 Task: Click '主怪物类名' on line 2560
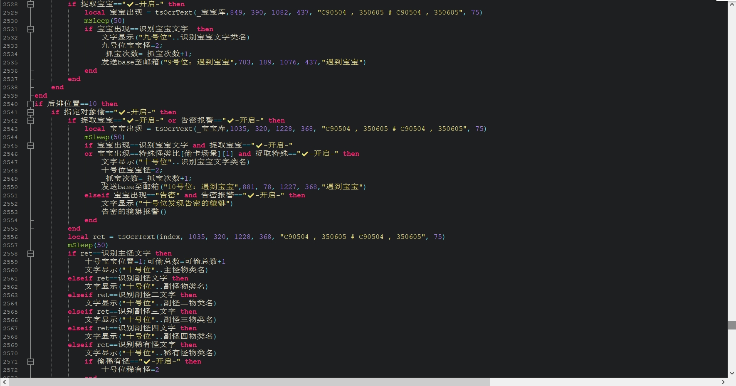pos(184,270)
